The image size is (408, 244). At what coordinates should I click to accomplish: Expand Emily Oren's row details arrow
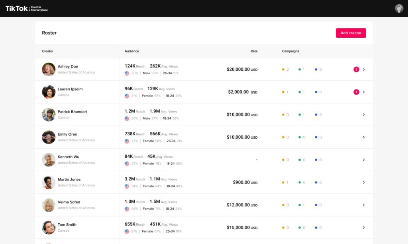363,137
